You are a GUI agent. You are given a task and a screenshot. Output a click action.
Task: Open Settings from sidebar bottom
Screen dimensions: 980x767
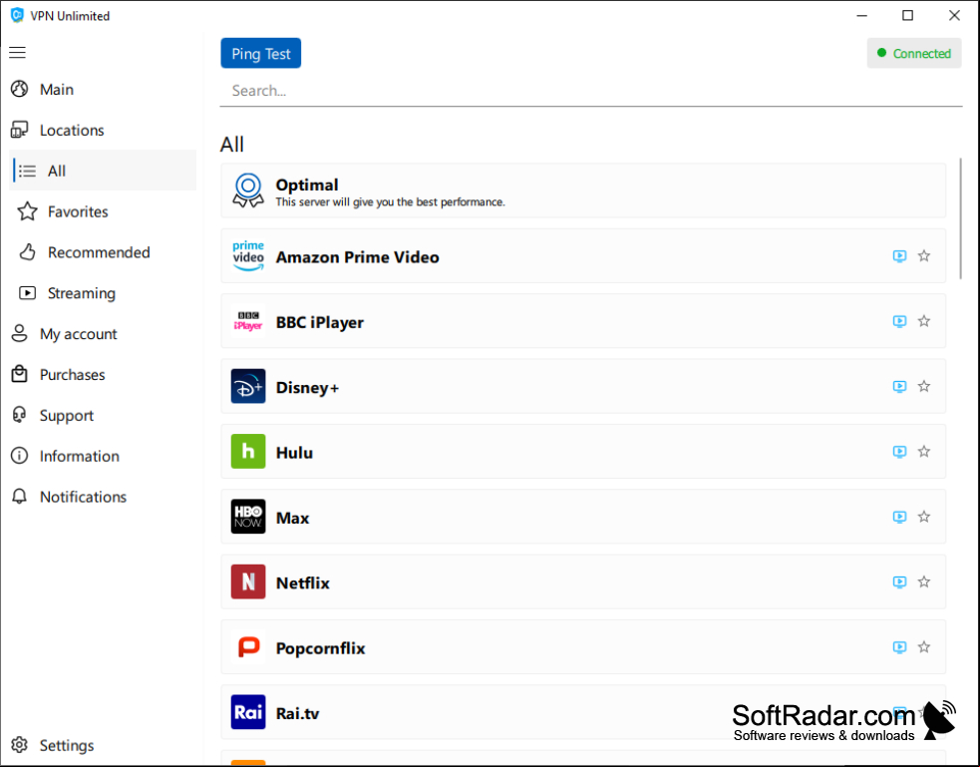point(103,745)
